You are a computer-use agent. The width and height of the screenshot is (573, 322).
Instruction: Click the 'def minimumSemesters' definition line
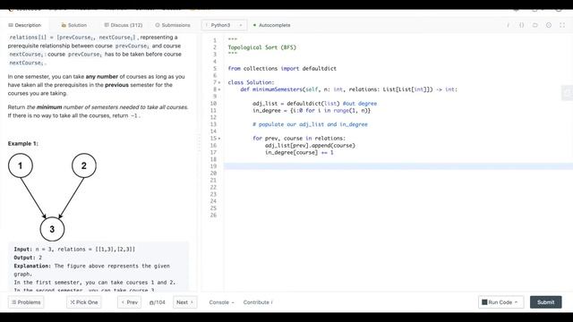click(348, 89)
